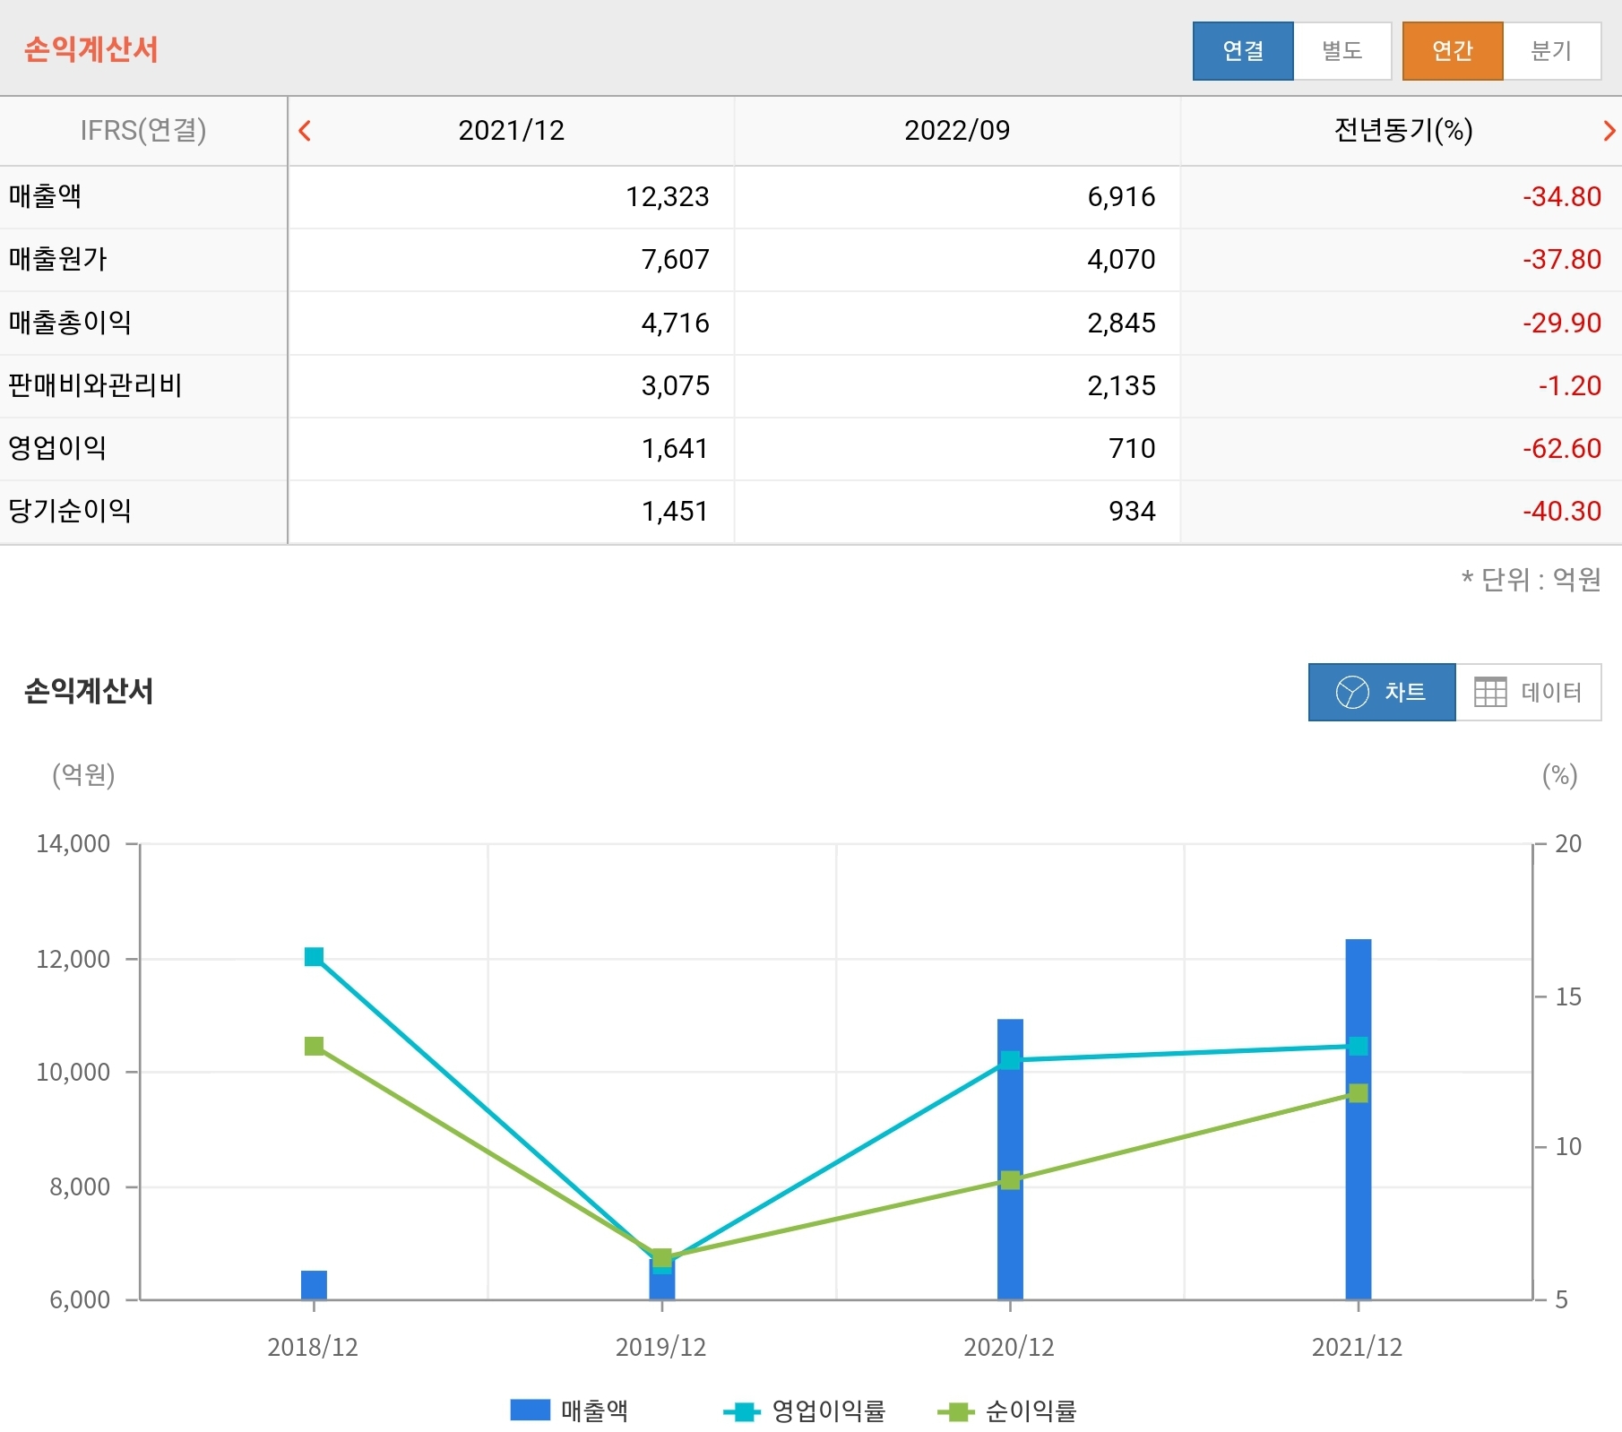Click the 2018/12 revenue bar in chart
The image size is (1622, 1432).
[x=314, y=1285]
